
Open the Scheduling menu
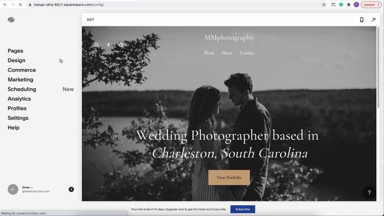(x=22, y=89)
